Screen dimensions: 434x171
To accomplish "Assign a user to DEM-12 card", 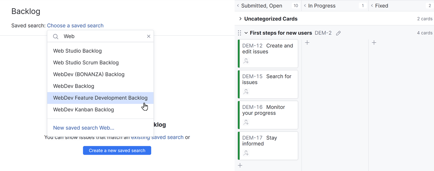I will [x=246, y=61].
